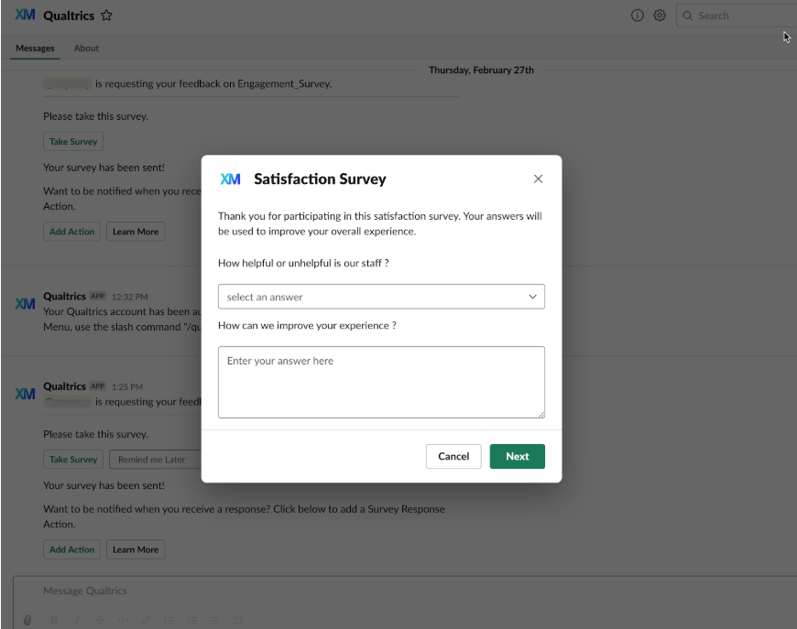Click the XM logo in survey dialog

point(230,179)
